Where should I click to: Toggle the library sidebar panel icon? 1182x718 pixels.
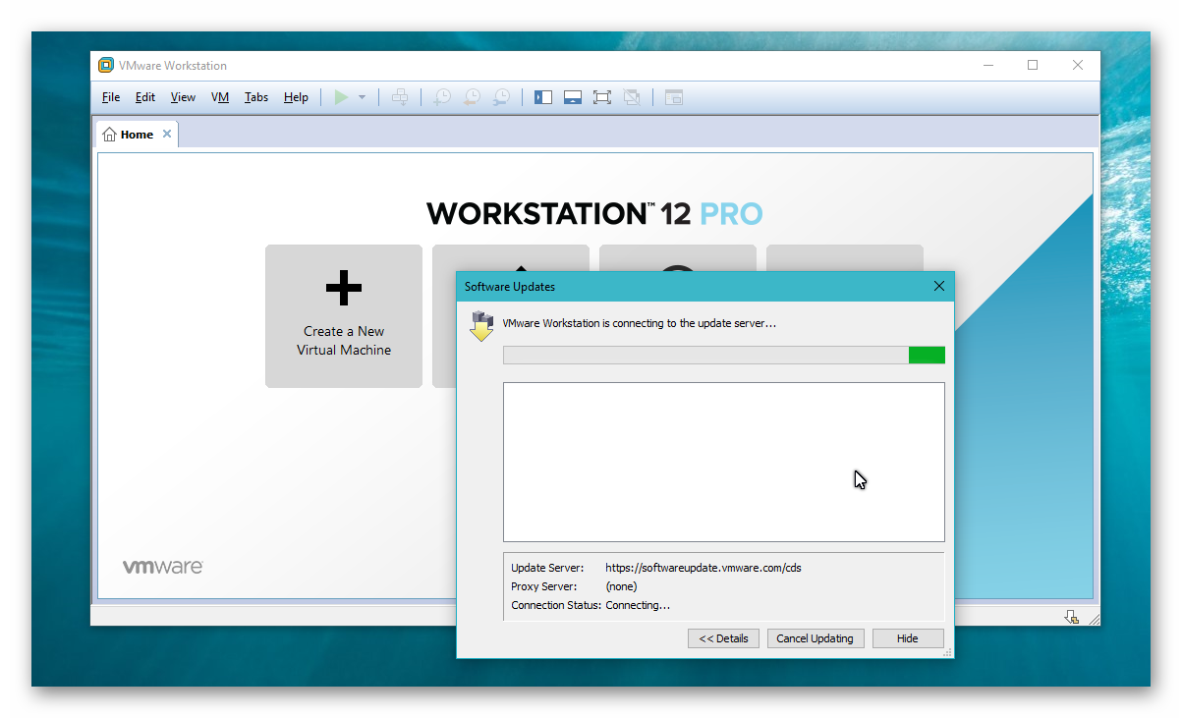543,97
